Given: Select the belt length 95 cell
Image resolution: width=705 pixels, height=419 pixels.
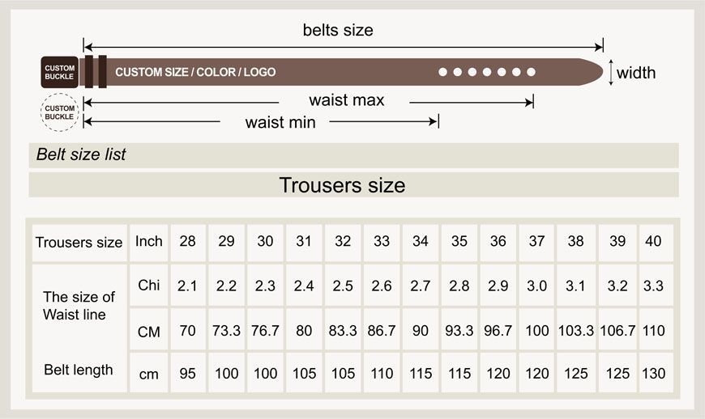Looking at the screenshot, I should 187,373.
